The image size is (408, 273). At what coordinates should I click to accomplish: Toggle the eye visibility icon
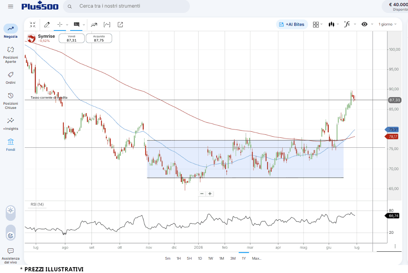point(365,24)
